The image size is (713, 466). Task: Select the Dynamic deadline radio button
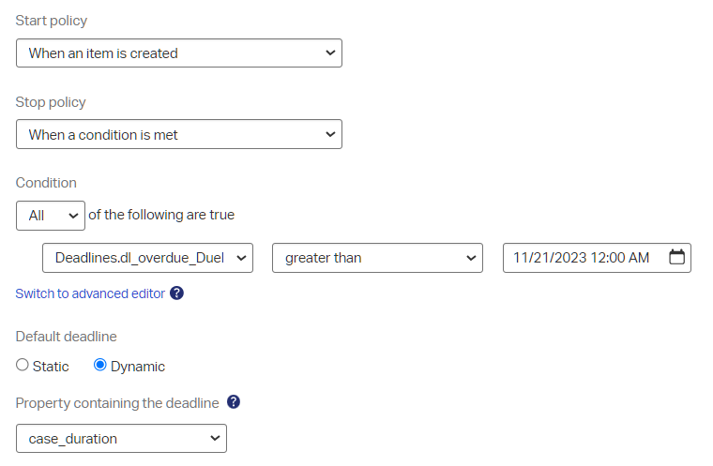tap(100, 366)
